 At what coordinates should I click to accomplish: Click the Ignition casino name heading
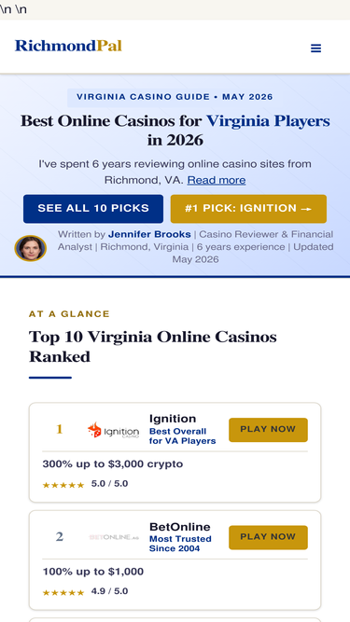coord(173,419)
